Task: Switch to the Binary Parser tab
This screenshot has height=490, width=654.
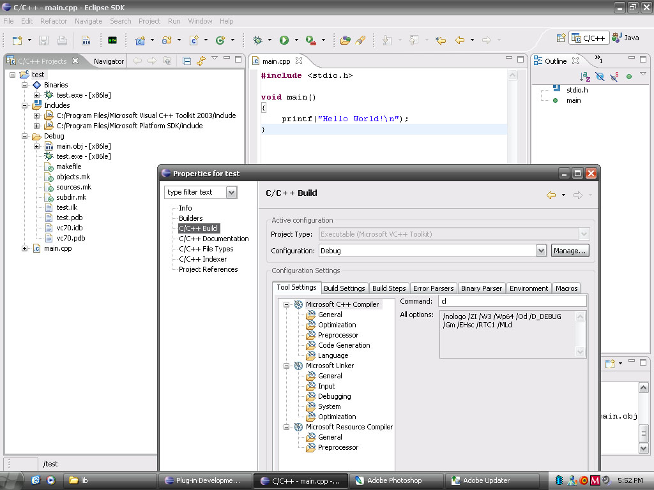Action: (x=482, y=288)
